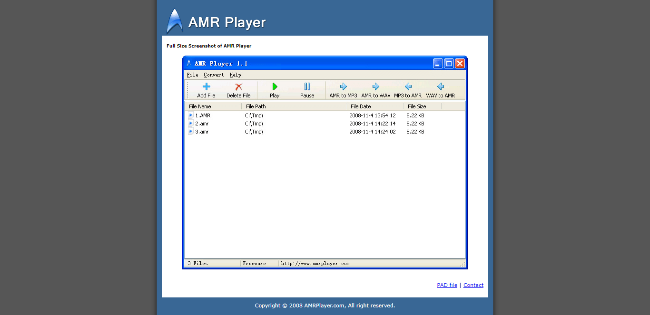Image resolution: width=650 pixels, height=315 pixels.
Task: Select the 2.amr file row
Action: pos(325,124)
